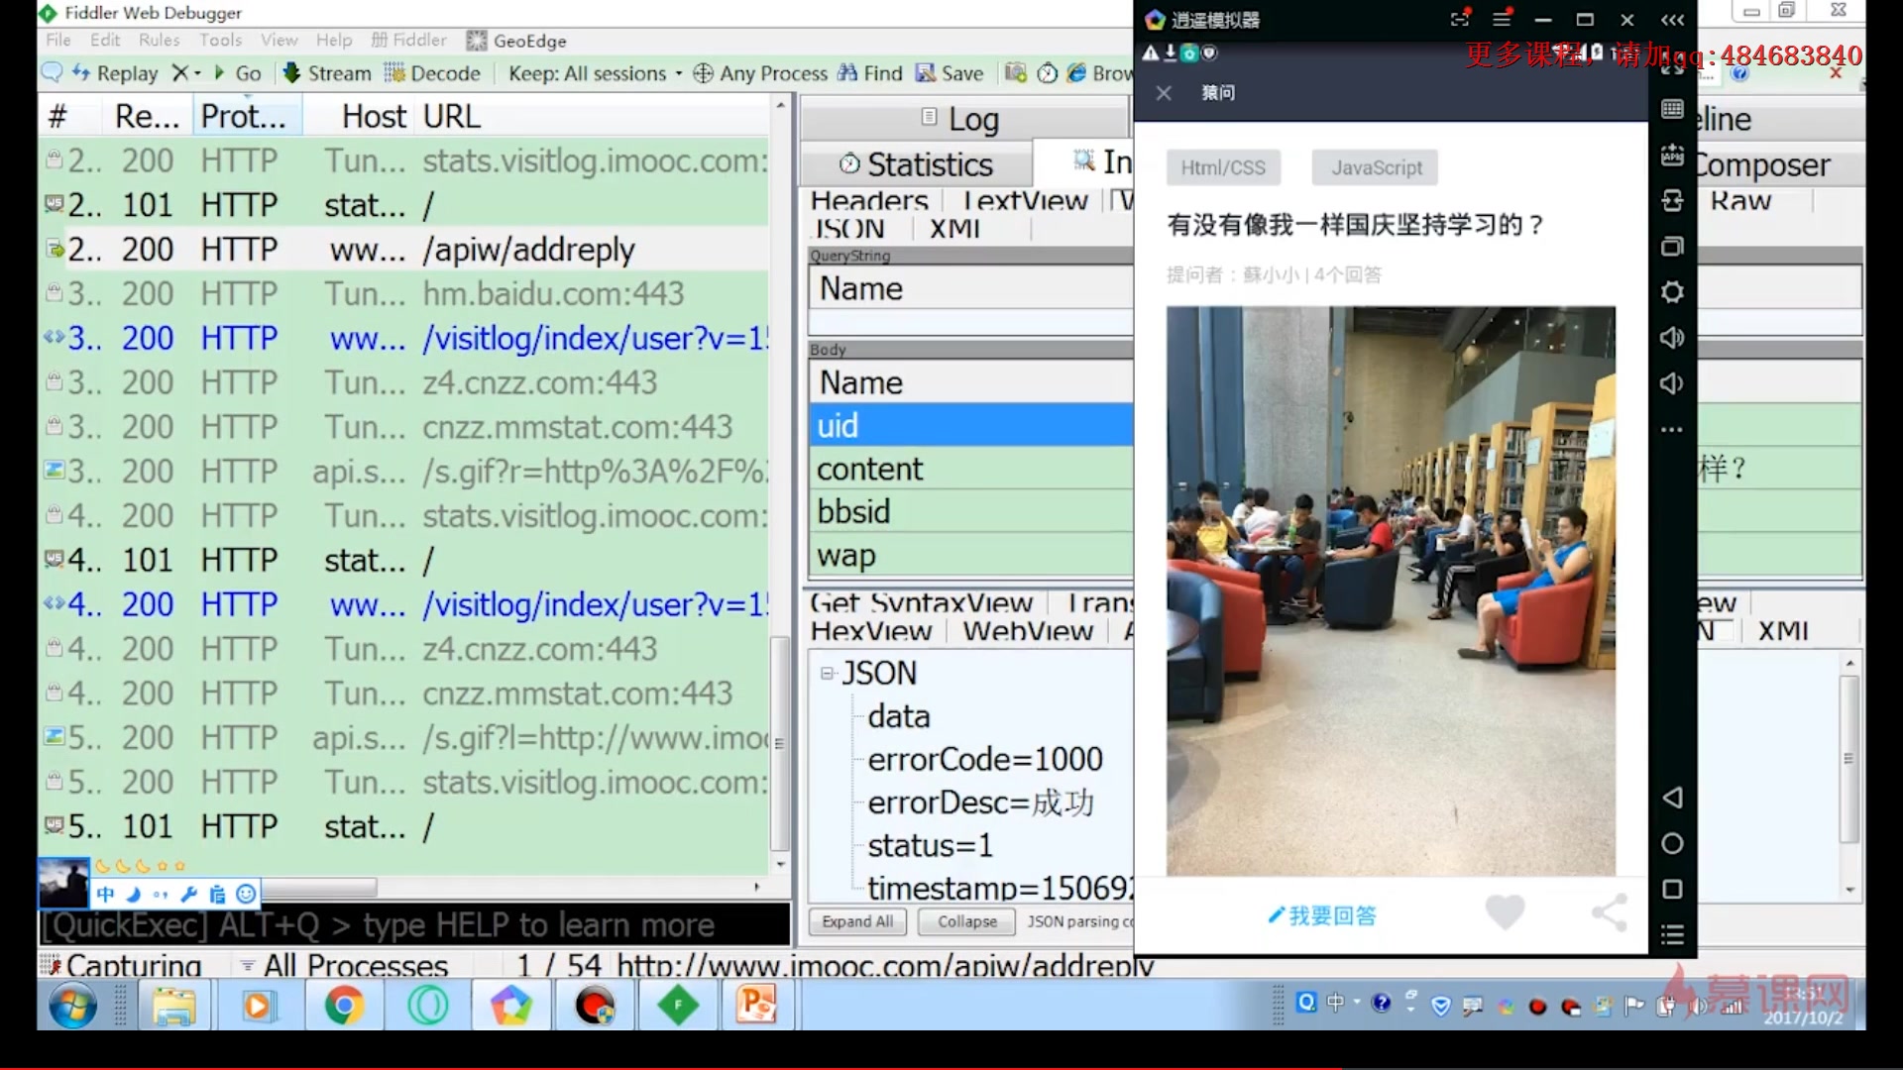1903x1070 pixels.
Task: Click the share icon in emulator
Action: pos(1609,912)
